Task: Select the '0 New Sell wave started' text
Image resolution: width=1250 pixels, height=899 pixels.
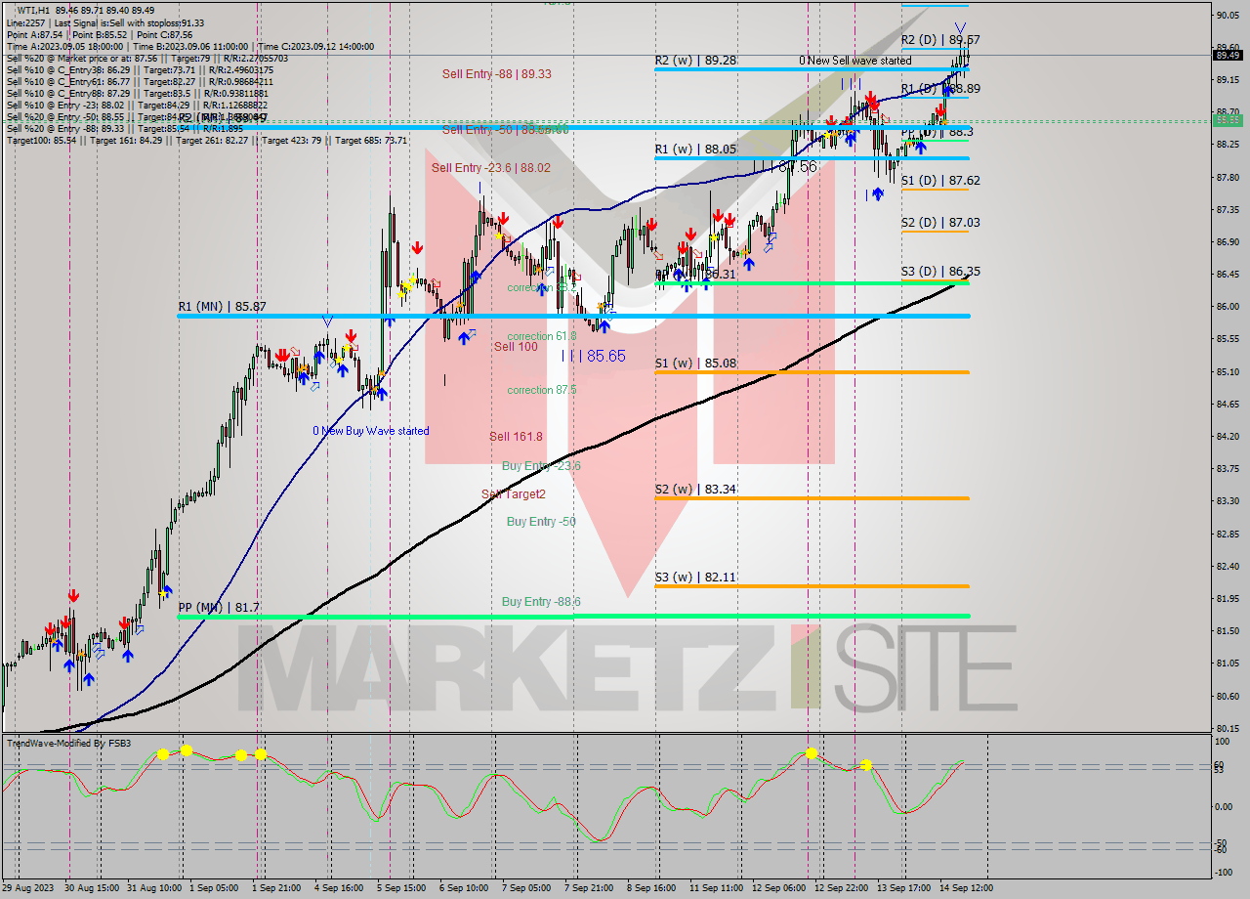Action: (854, 61)
